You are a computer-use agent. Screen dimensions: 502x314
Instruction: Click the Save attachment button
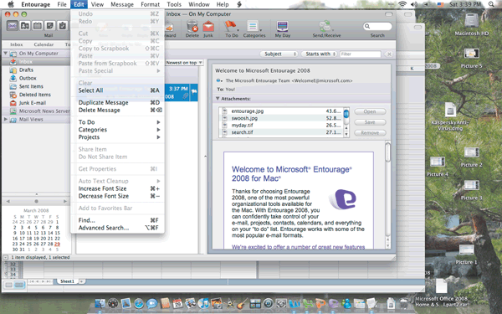pyautogui.click(x=370, y=122)
